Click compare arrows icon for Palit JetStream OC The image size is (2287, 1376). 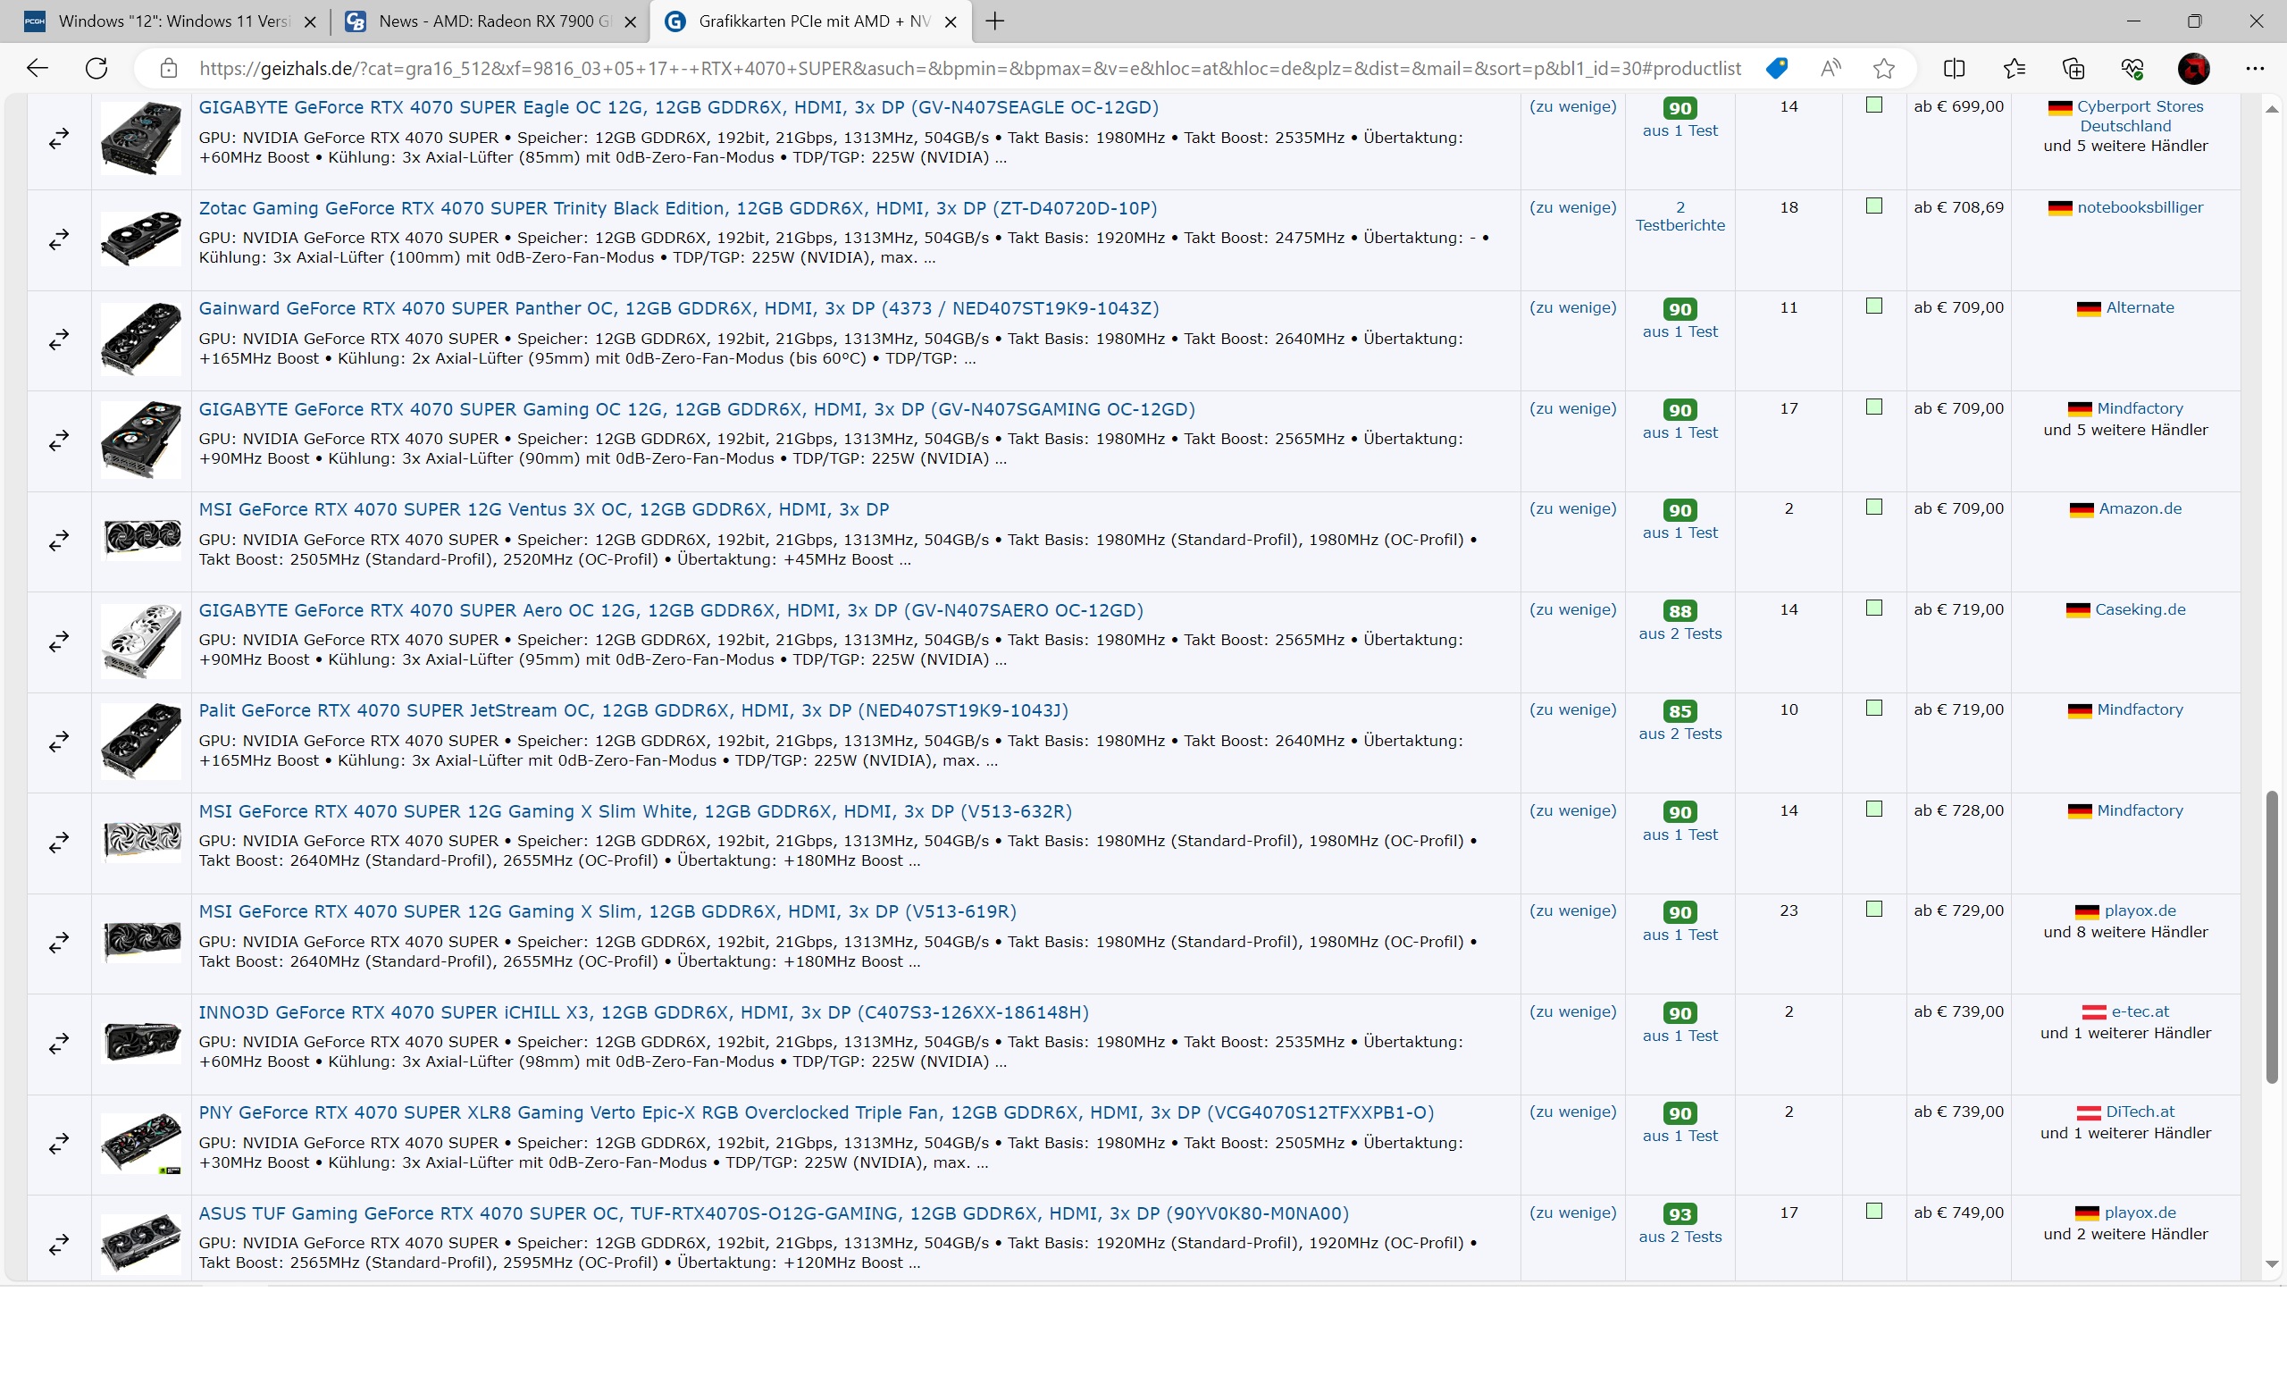(59, 742)
